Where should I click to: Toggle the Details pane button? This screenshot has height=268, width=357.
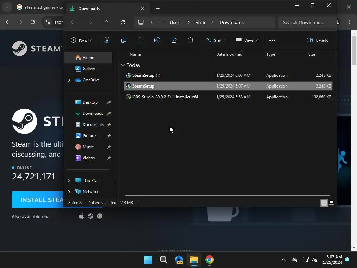coord(317,40)
